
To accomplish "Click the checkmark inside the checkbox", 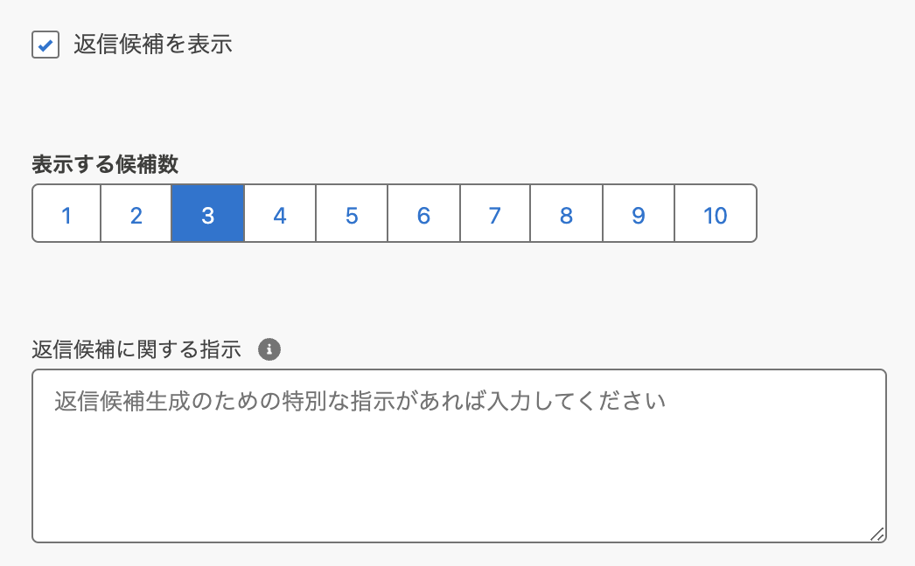I will point(45,45).
